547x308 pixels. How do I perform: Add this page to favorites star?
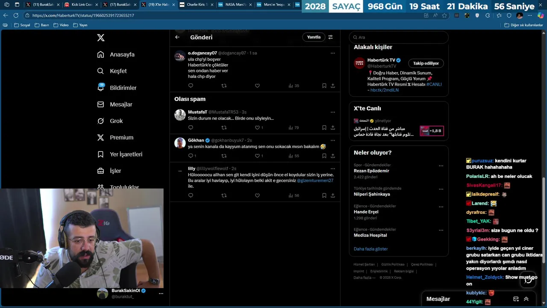click(444, 15)
